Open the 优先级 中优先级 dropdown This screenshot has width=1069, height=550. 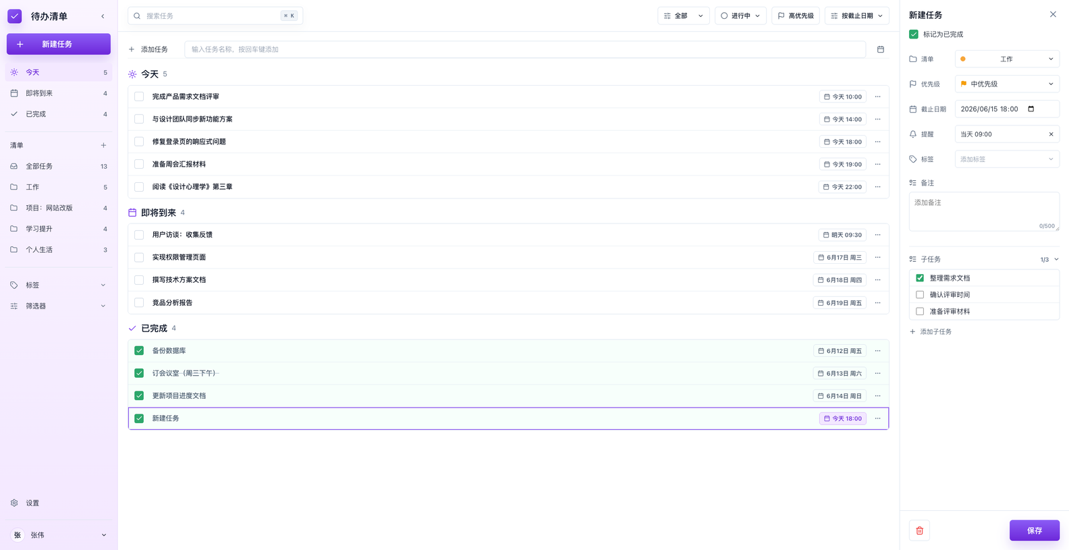click(x=1007, y=84)
